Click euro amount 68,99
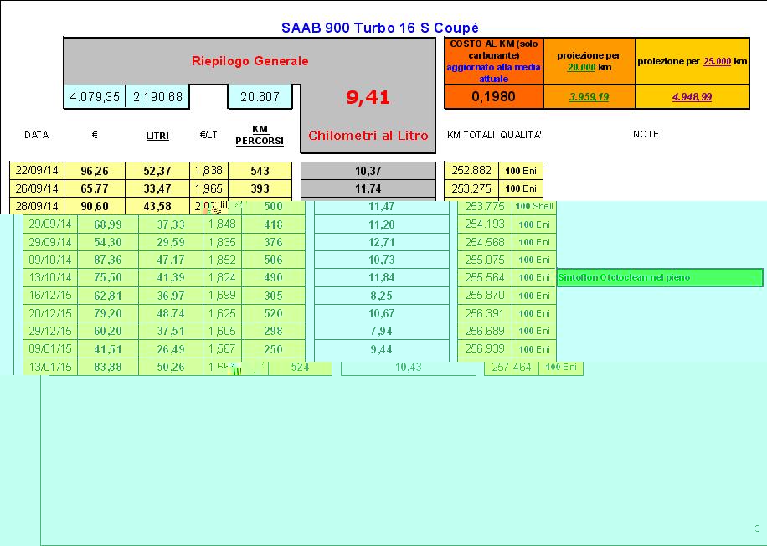Viewport: 767px width, 546px height. [x=108, y=224]
